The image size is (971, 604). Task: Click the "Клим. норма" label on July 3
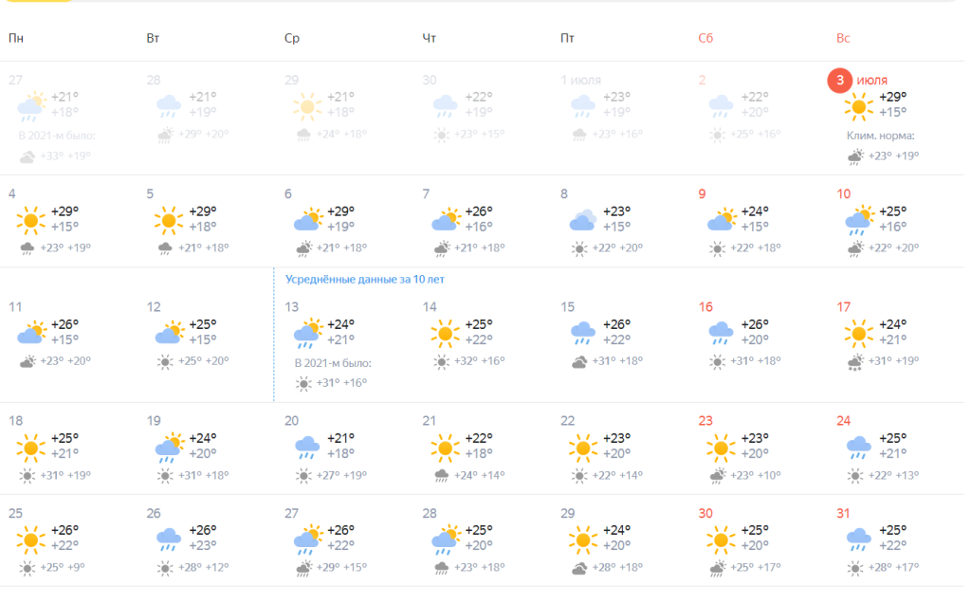pyautogui.click(x=880, y=136)
